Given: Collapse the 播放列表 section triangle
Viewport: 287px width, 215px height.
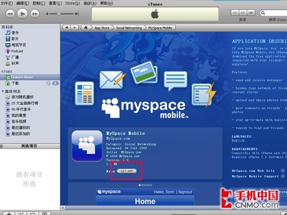Looking at the screenshot, I should 3,91.
